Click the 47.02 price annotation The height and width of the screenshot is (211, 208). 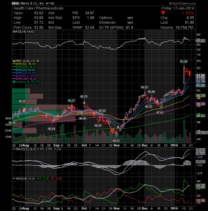point(102,111)
